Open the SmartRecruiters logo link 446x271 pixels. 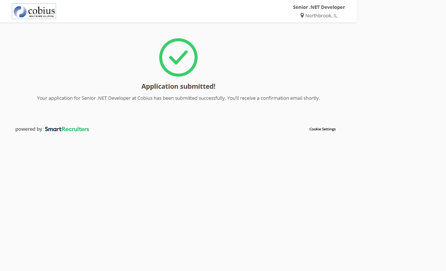coord(67,129)
